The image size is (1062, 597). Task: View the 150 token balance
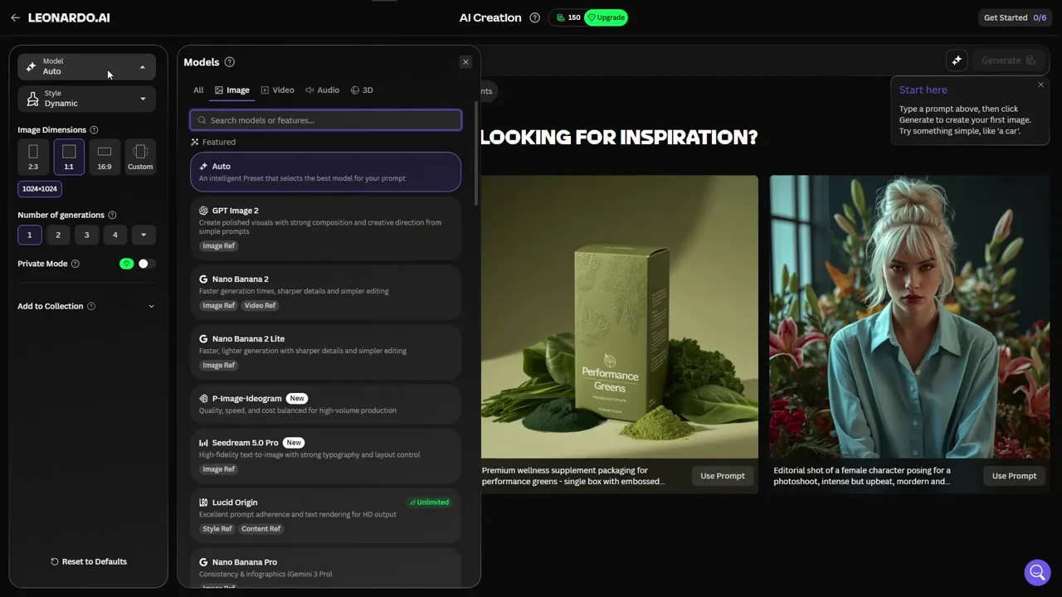(x=568, y=17)
